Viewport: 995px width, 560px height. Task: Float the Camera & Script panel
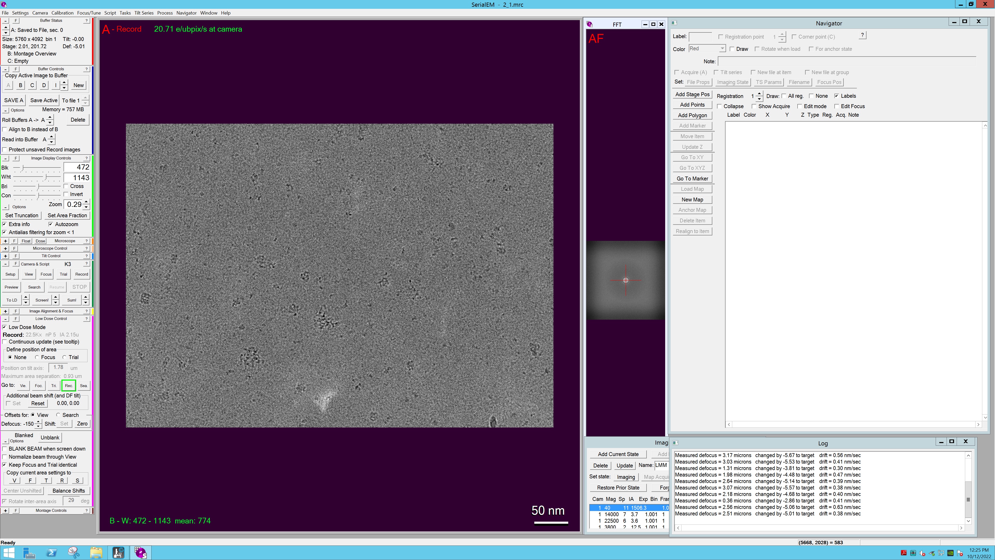(x=16, y=264)
